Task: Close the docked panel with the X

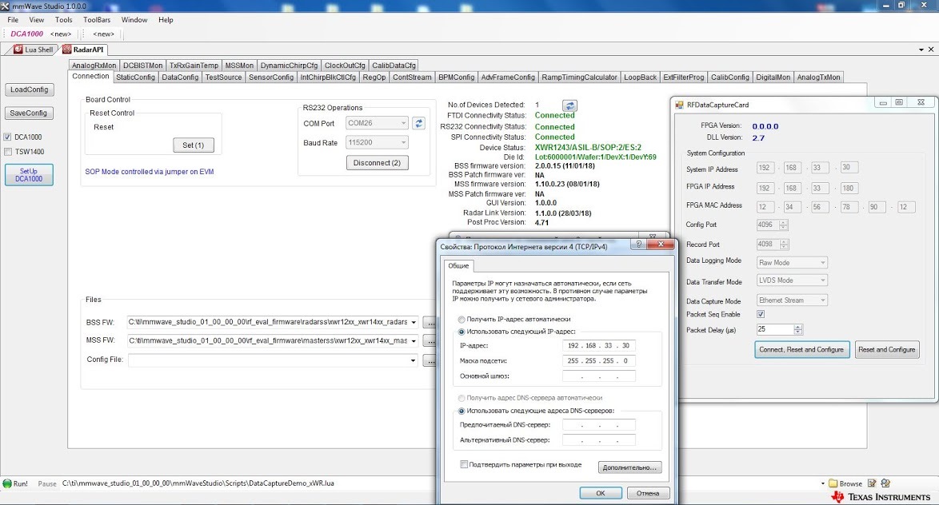Action: click(x=931, y=50)
